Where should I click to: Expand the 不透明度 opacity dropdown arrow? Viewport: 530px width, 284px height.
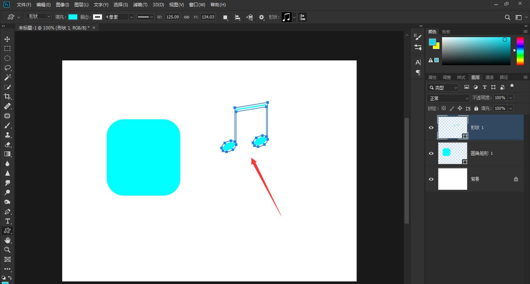click(510, 98)
